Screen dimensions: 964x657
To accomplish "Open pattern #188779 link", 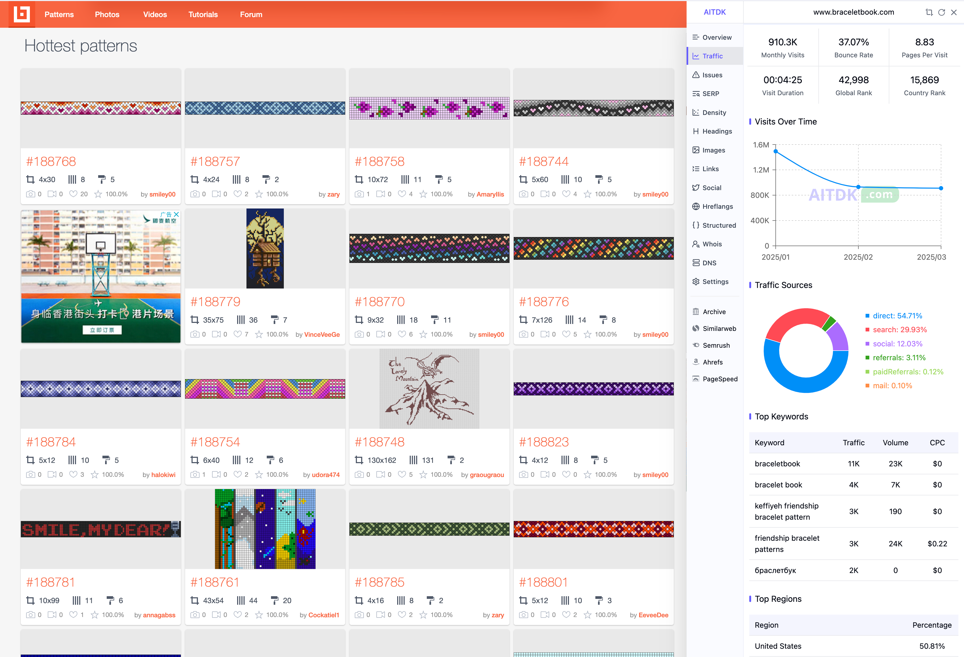I will click(x=215, y=302).
